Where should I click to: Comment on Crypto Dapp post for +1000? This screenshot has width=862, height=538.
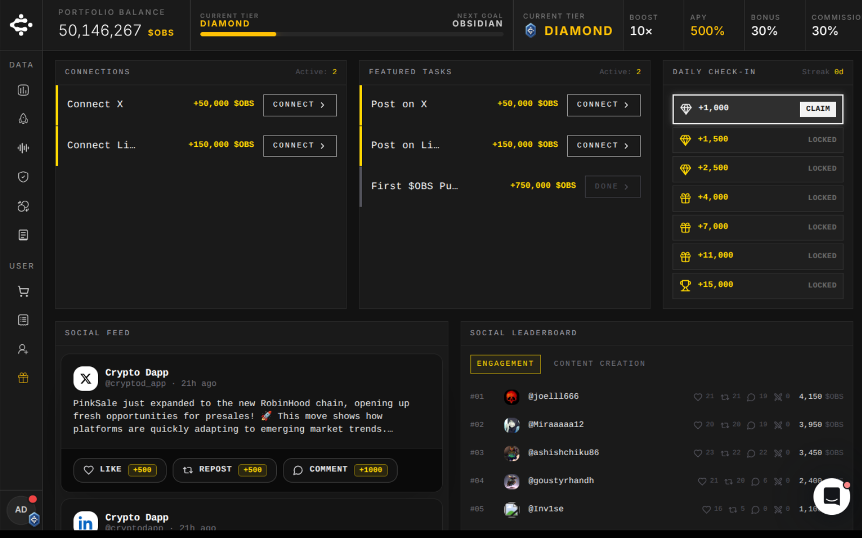pyautogui.click(x=340, y=470)
